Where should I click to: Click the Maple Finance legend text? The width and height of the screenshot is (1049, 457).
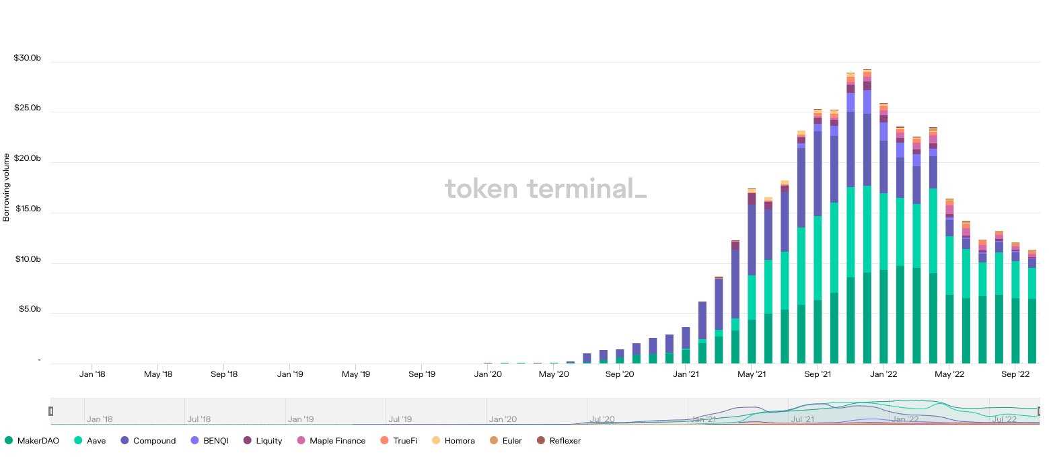(x=337, y=441)
